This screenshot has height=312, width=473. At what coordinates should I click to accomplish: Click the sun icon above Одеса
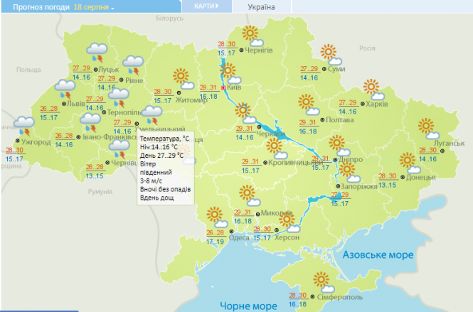(x=214, y=213)
